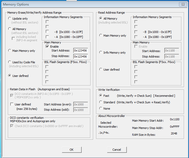Click the Cancel button
This screenshot has height=158, width=189.
(117, 150)
